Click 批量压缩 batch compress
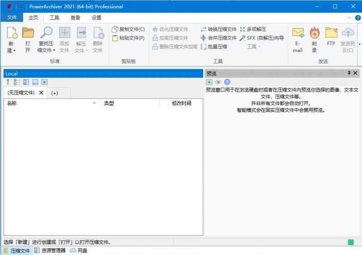Viewport: 362px width, 255px height. click(214, 47)
